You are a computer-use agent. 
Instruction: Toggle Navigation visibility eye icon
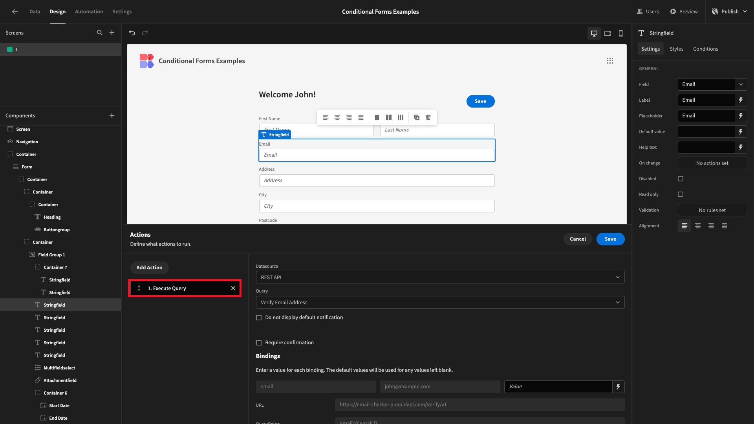10,142
